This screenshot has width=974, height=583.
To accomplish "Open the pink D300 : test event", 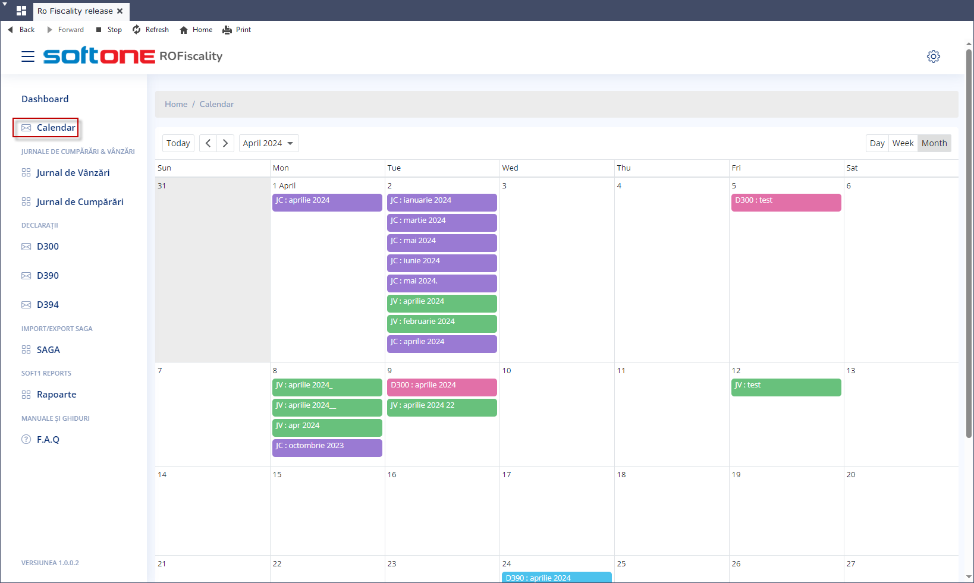I will click(786, 202).
